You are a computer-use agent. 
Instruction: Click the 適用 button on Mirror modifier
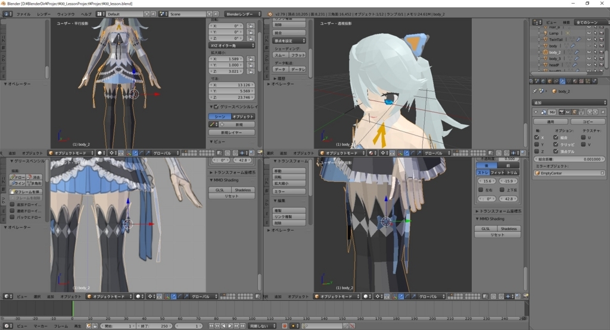point(550,122)
